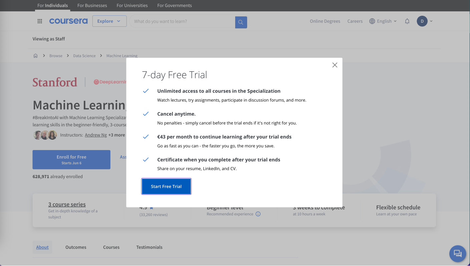Click the language globe icon
This screenshot has height=266, width=470.
tap(372, 21)
